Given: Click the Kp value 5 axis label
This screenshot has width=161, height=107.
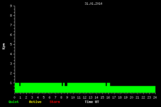Looking at the screenshot, I should (11, 44).
